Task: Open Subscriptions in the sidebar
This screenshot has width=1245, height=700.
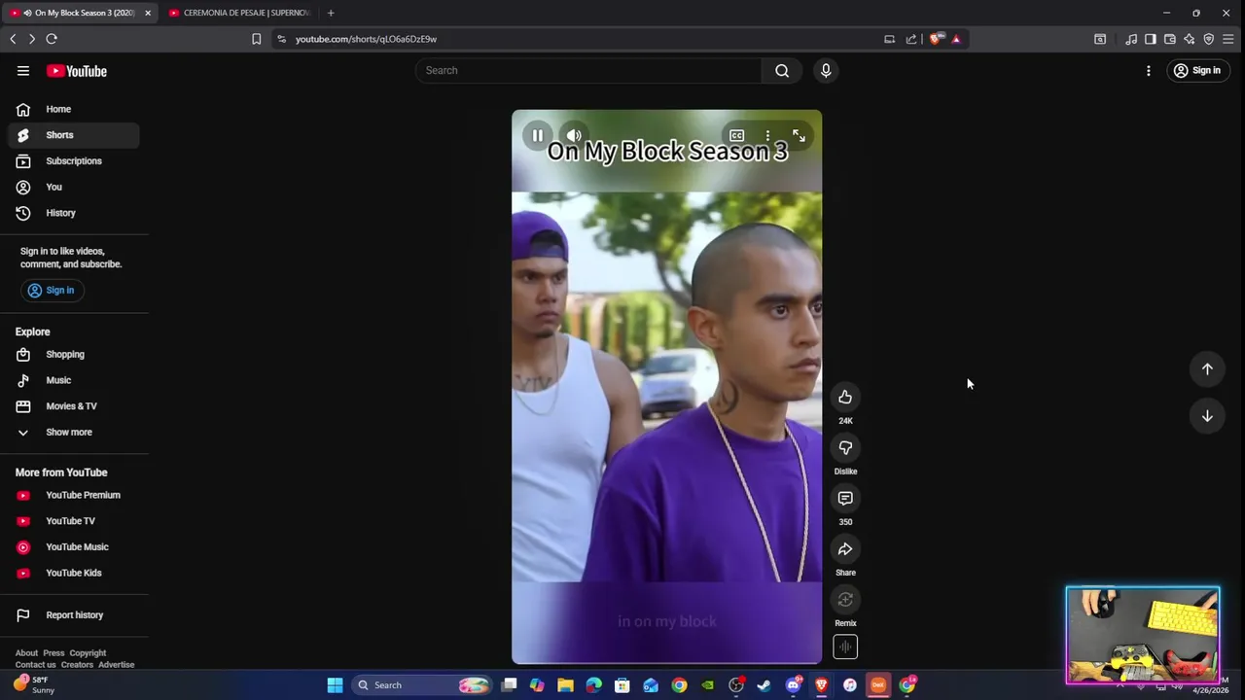Action: 74,161
